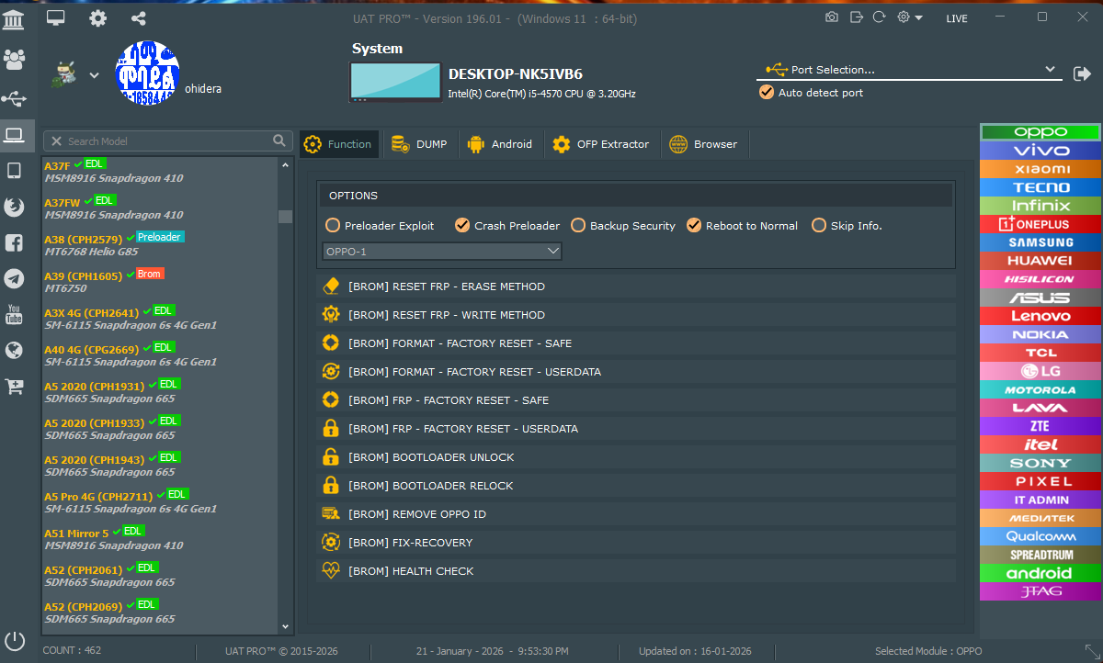Run [BROM] FORMAT - FACTORY RESET - USERDATA
The image size is (1103, 663).
pyautogui.click(x=636, y=372)
